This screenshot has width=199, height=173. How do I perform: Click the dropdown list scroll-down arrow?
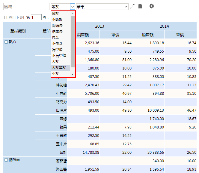(73, 74)
